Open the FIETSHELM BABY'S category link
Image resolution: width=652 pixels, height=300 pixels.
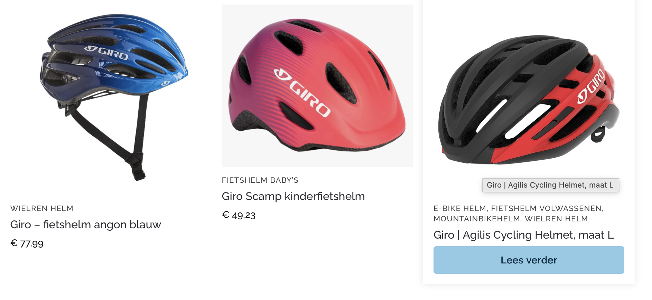[260, 180]
